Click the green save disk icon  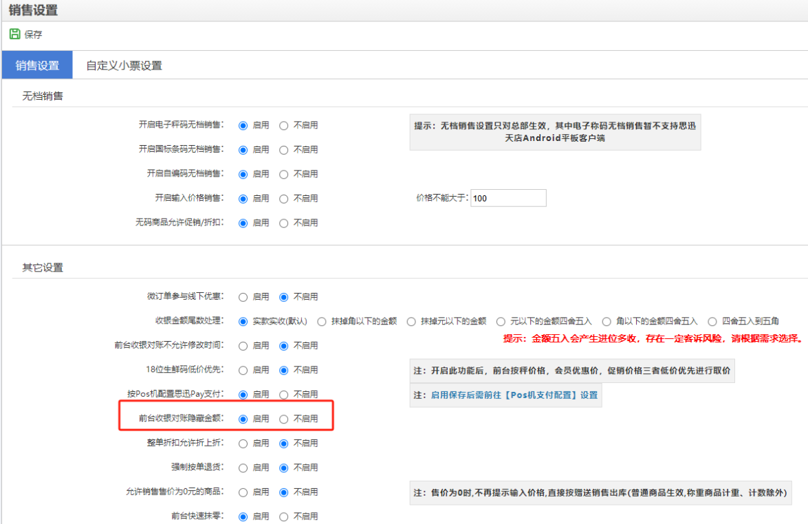point(14,34)
